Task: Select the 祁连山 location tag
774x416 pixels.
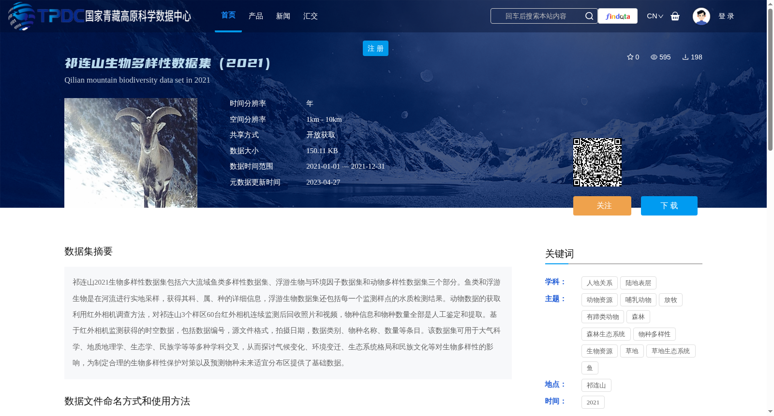Action: pyautogui.click(x=596, y=386)
